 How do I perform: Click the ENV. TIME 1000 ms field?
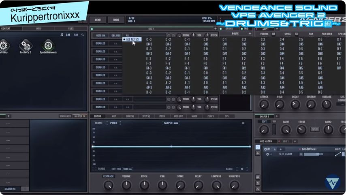click(x=127, y=169)
